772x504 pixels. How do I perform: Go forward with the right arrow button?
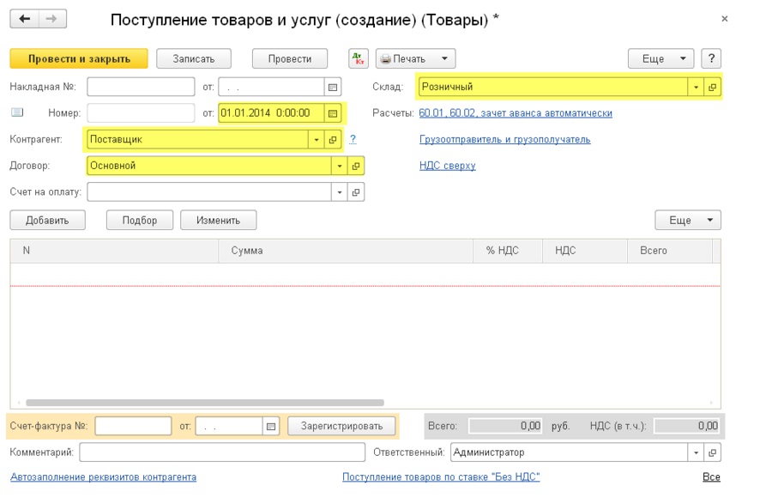pos(51,19)
